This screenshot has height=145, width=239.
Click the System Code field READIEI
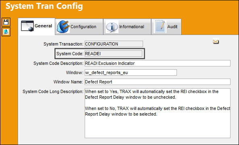113,54
